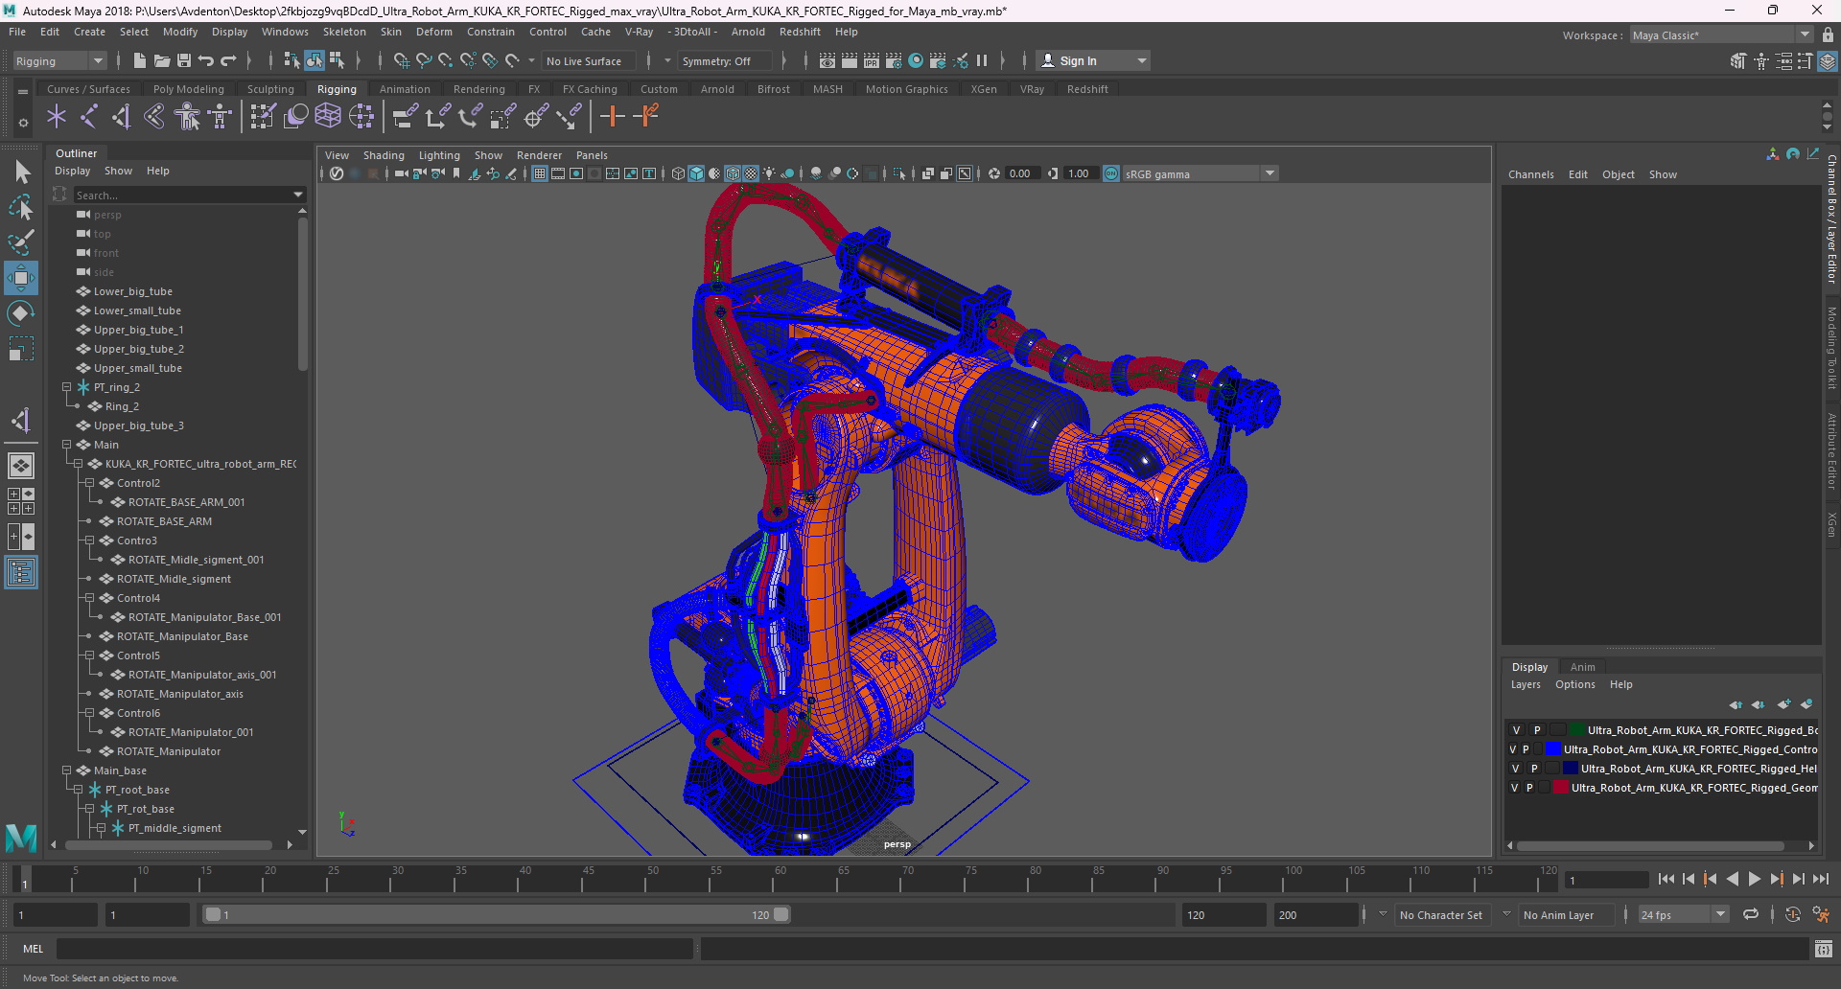Click the New Scene icon
1841x989 pixels.
point(140,61)
